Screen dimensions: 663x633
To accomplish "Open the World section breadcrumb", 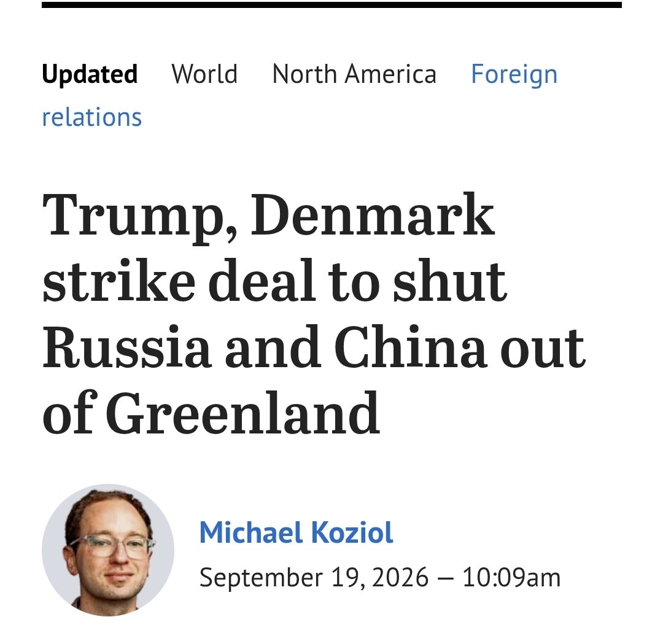I will pyautogui.click(x=204, y=74).
